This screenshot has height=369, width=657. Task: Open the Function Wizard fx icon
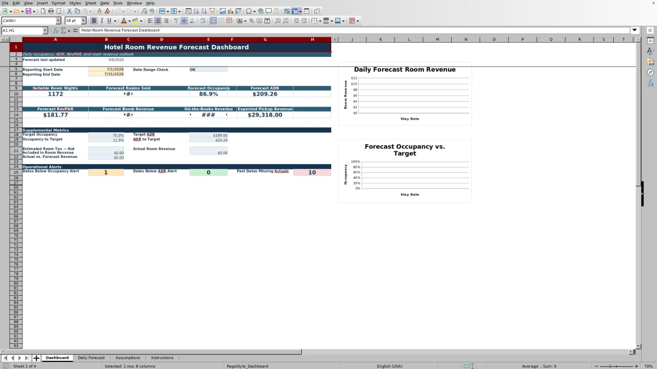pyautogui.click(x=56, y=31)
